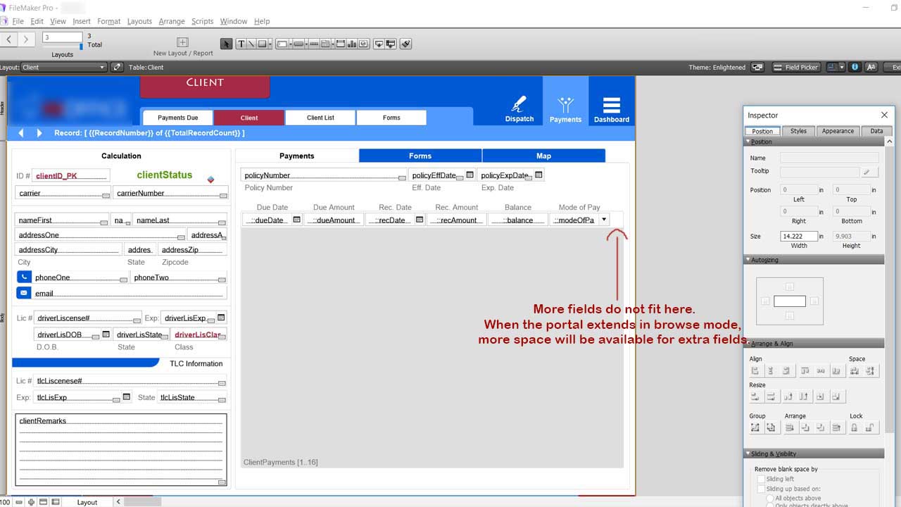Open the Scripts menu
The image size is (901, 507).
[202, 21]
